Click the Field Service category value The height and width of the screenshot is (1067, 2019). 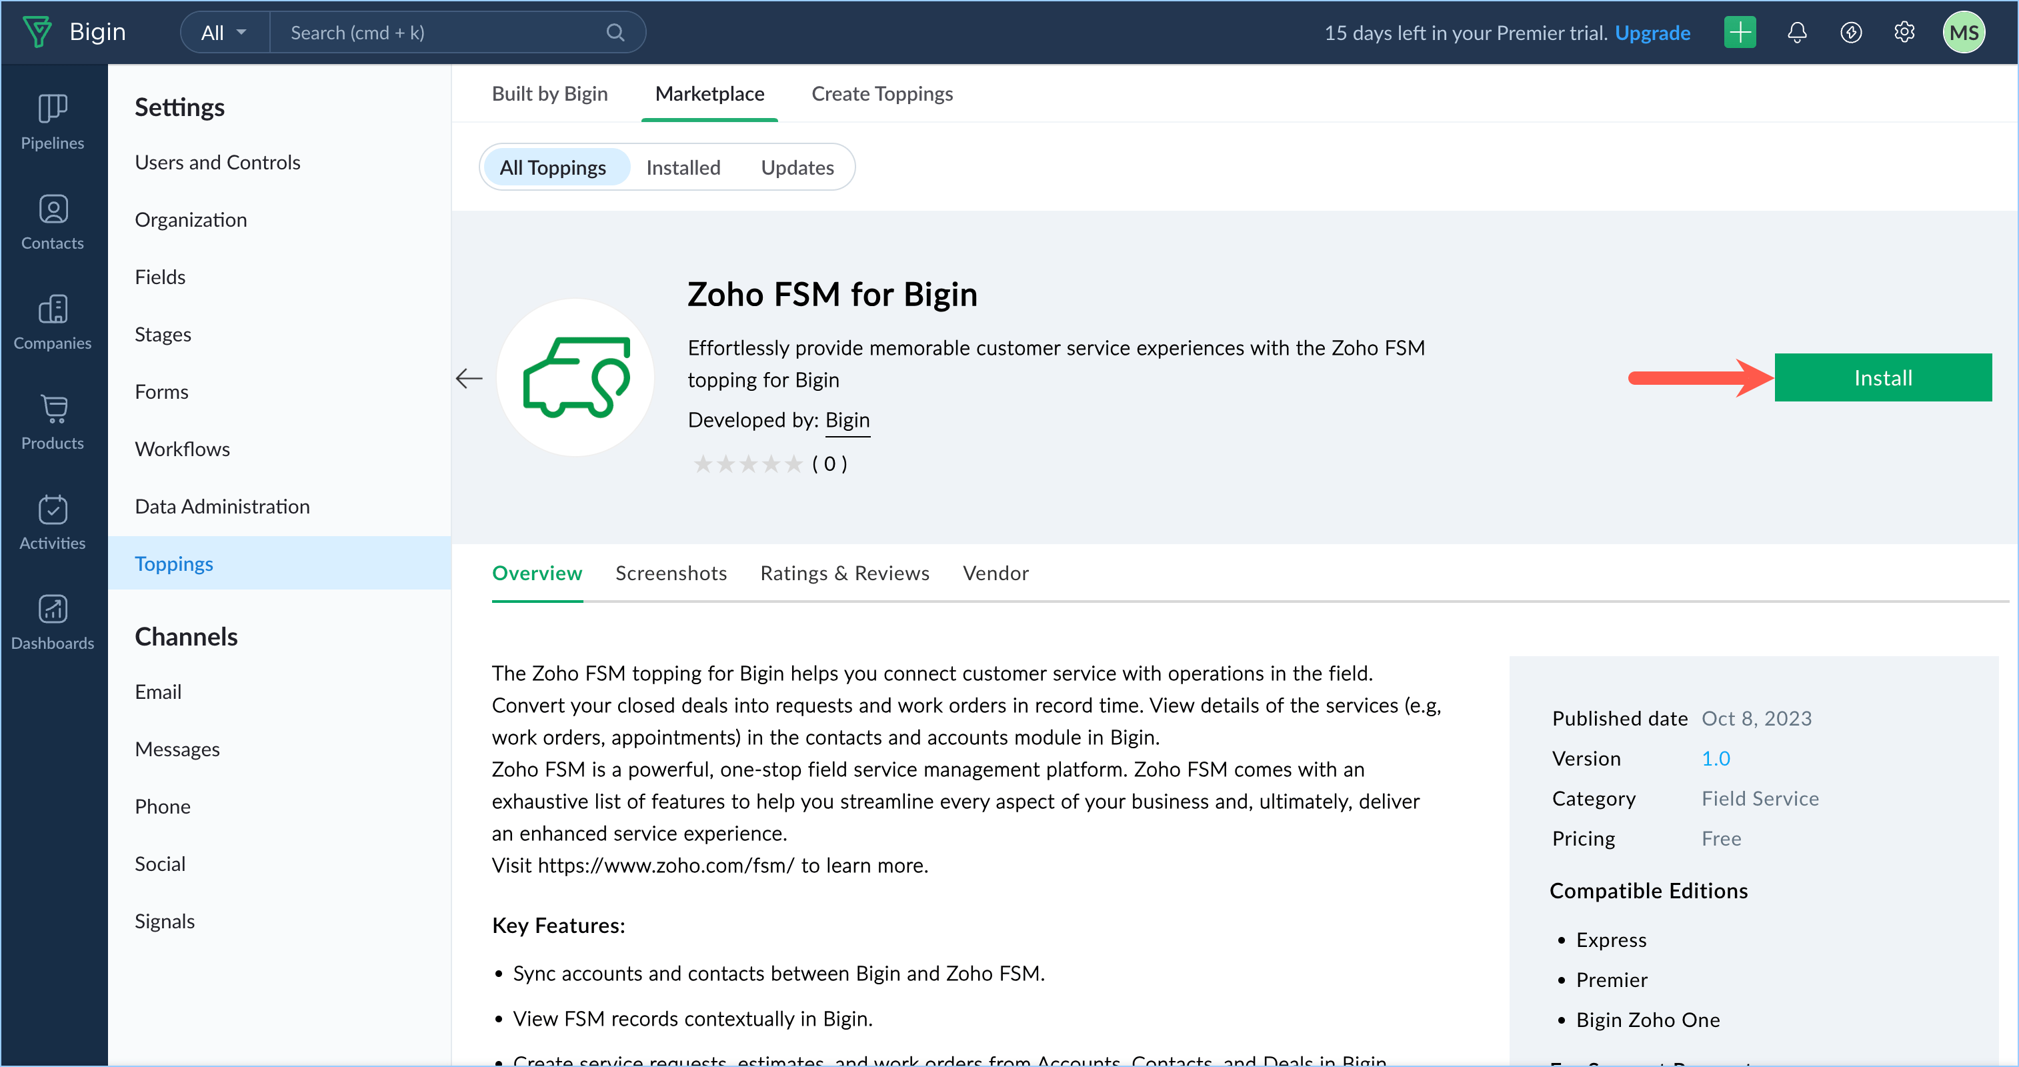[x=1760, y=798]
